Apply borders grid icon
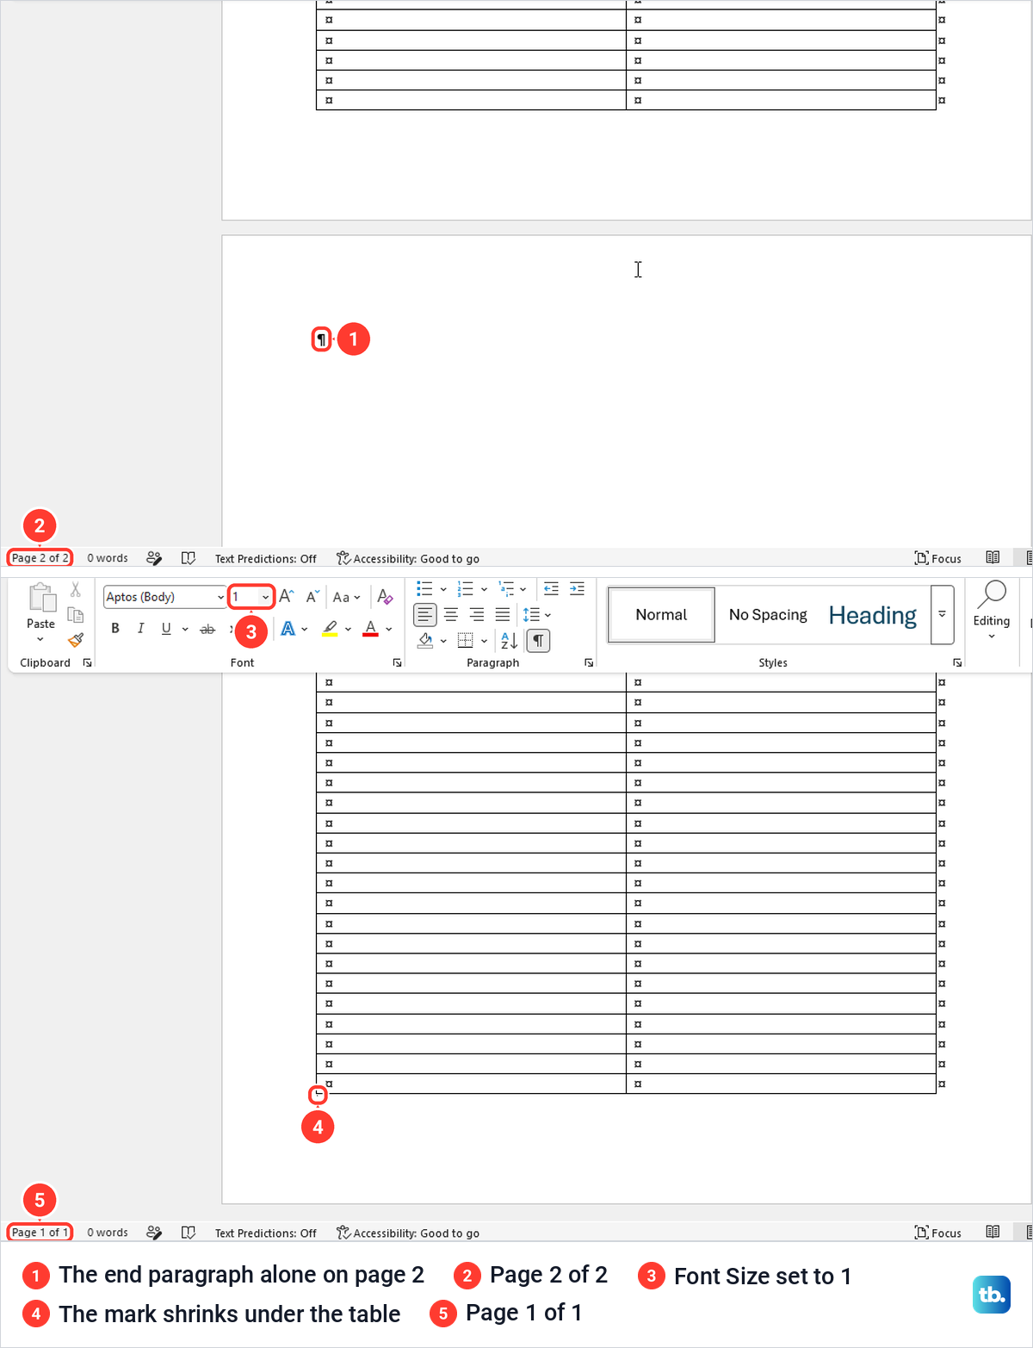 click(x=466, y=640)
